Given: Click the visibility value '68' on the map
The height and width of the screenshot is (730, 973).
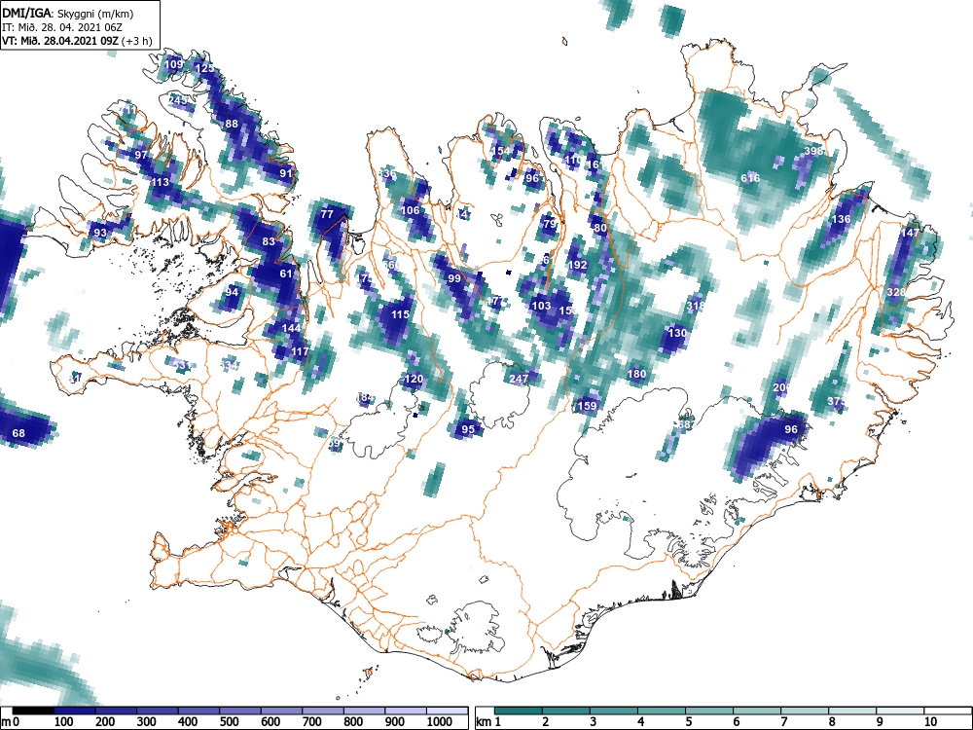Looking at the screenshot, I should coord(18,433).
